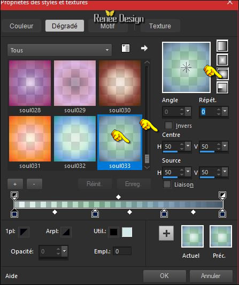
Task: Toggle the Liaison checkbox
Action: 167,184
